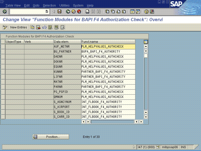The width and height of the screenshot is (201, 151).
Task: Click the Customize Local Layout icon
Action: (152, 12)
